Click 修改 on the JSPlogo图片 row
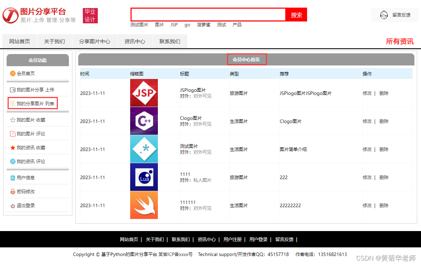Image resolution: width=421 pixels, height=265 pixels. pos(367,93)
